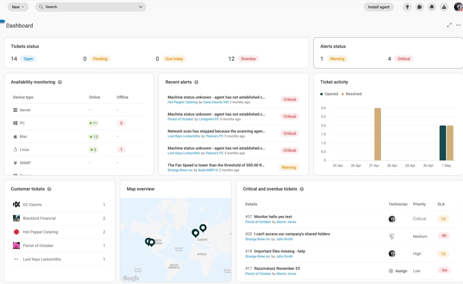Click help icon beside Critical and overdue tickets

pos(302,189)
